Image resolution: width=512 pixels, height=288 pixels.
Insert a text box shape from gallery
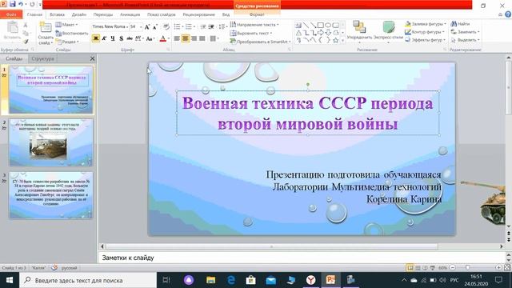298,25
